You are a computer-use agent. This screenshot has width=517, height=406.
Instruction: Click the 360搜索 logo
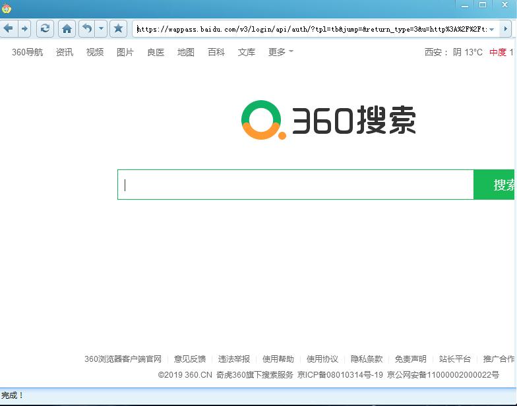(328, 120)
